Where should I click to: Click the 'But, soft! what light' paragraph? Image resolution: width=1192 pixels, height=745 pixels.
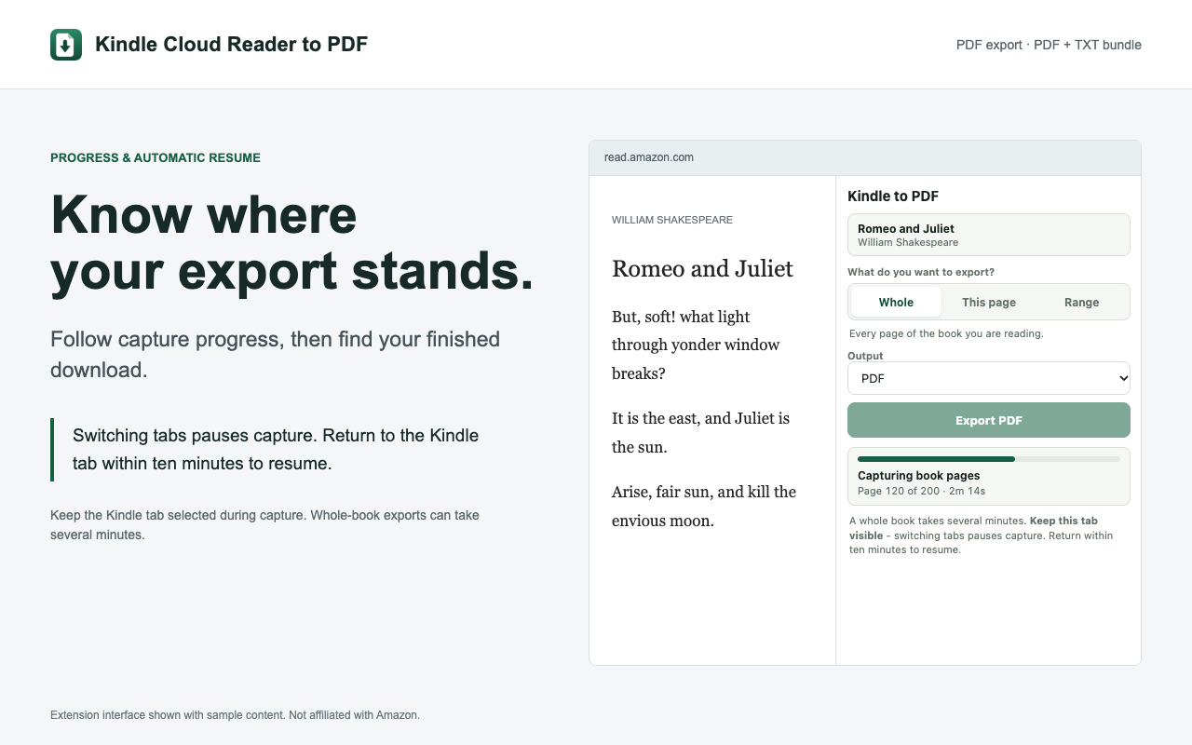point(696,345)
